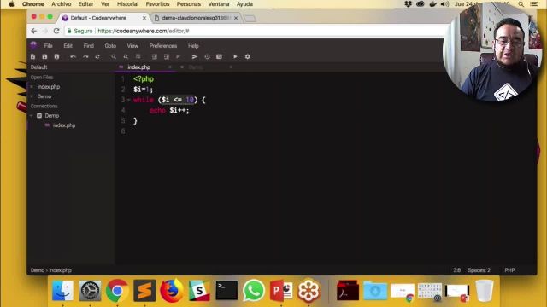Click the browser Back button
The image size is (547, 307).
click(34, 31)
